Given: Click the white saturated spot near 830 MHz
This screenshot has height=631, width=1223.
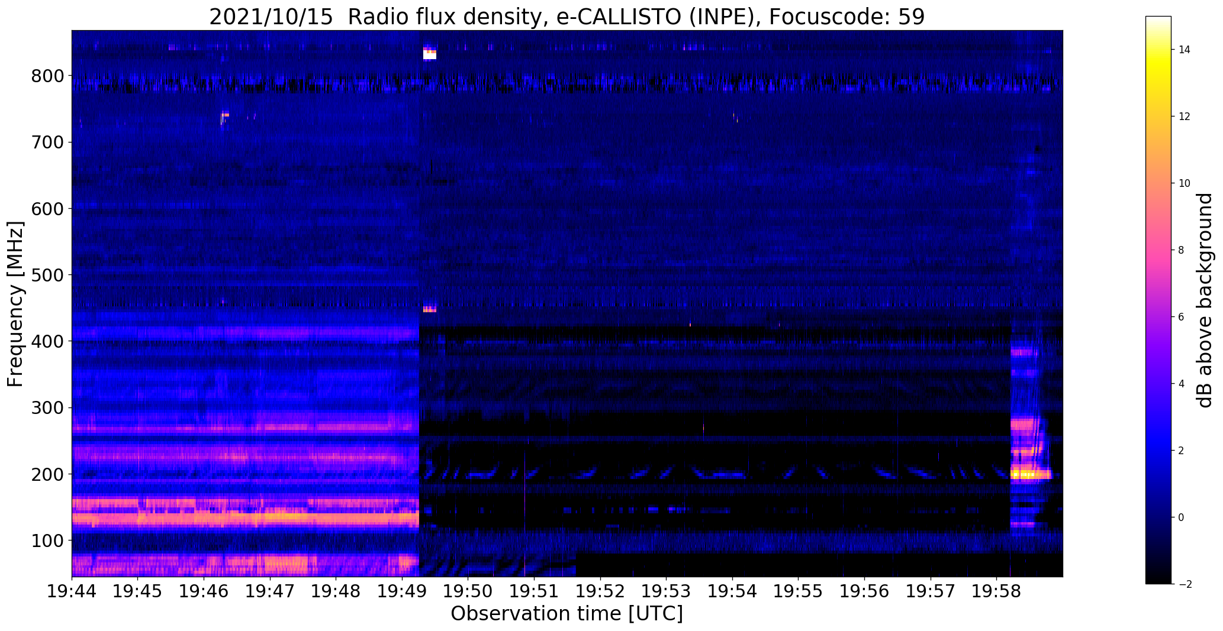Looking at the screenshot, I should [430, 55].
